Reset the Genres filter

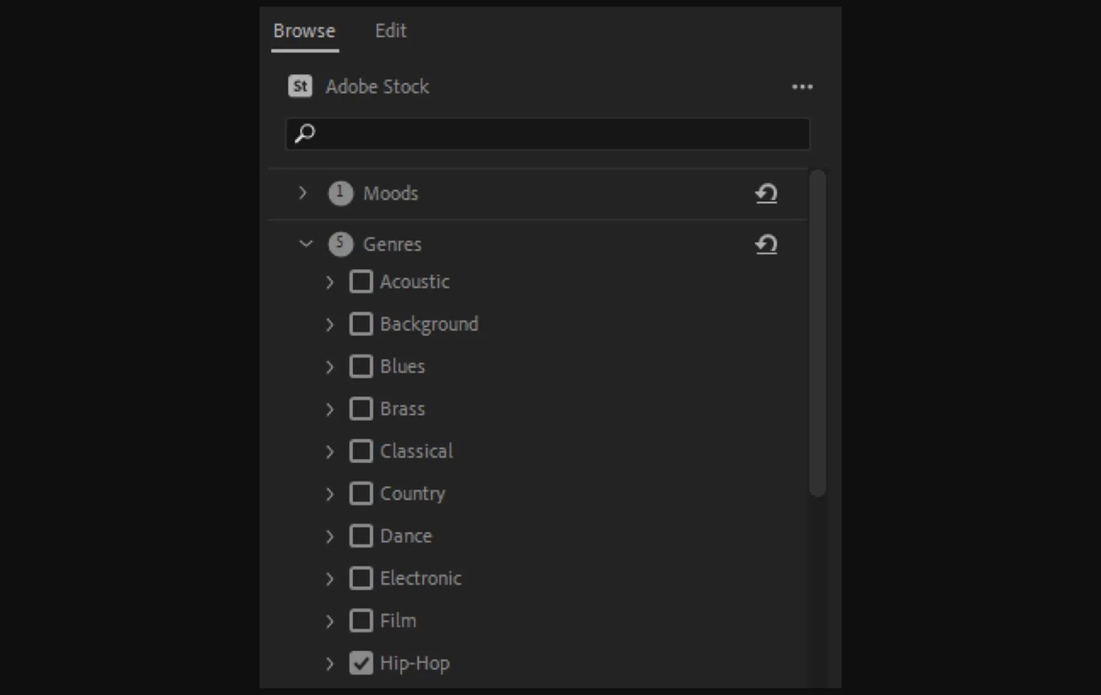click(767, 244)
